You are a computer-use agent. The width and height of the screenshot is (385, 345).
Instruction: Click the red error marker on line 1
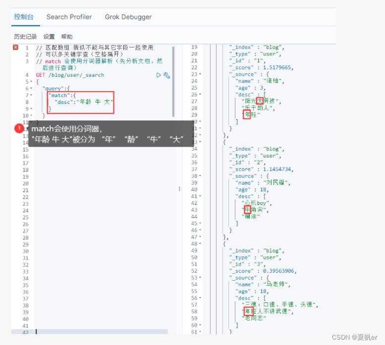coord(15,48)
